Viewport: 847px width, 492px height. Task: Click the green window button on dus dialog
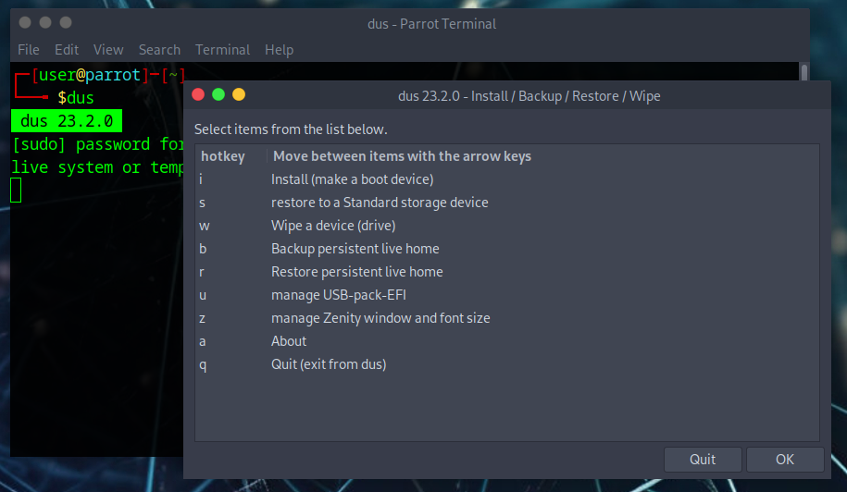click(218, 94)
